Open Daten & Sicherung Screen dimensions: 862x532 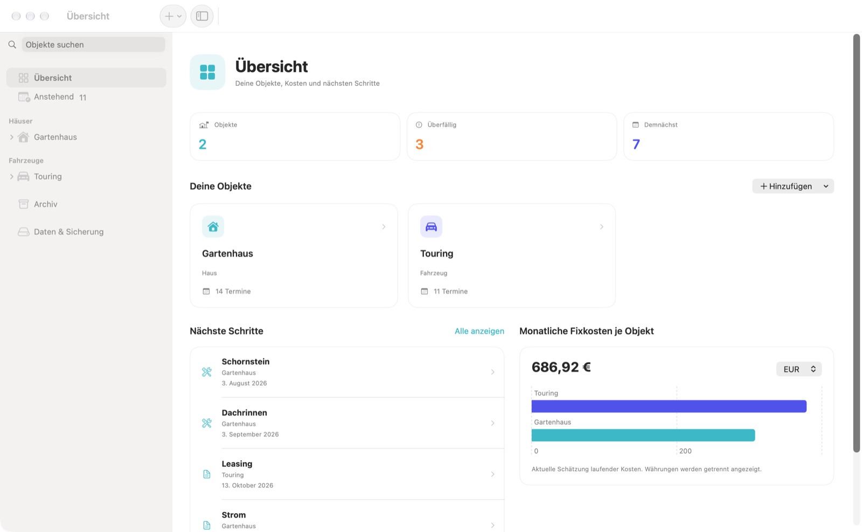pos(86,232)
